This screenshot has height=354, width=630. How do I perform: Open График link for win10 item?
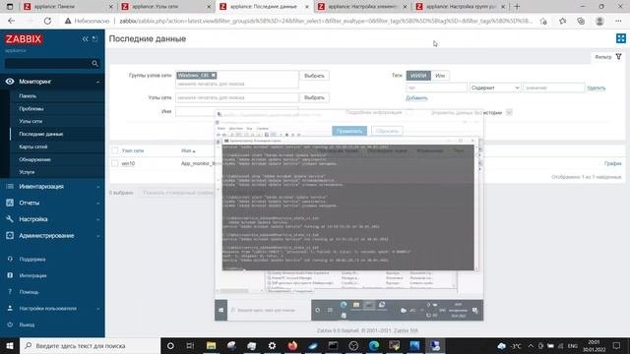click(x=612, y=163)
